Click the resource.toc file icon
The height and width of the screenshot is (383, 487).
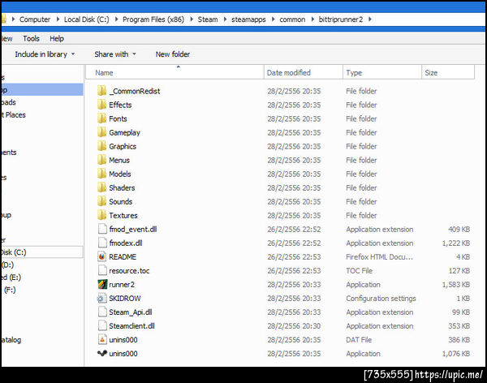[102, 270]
